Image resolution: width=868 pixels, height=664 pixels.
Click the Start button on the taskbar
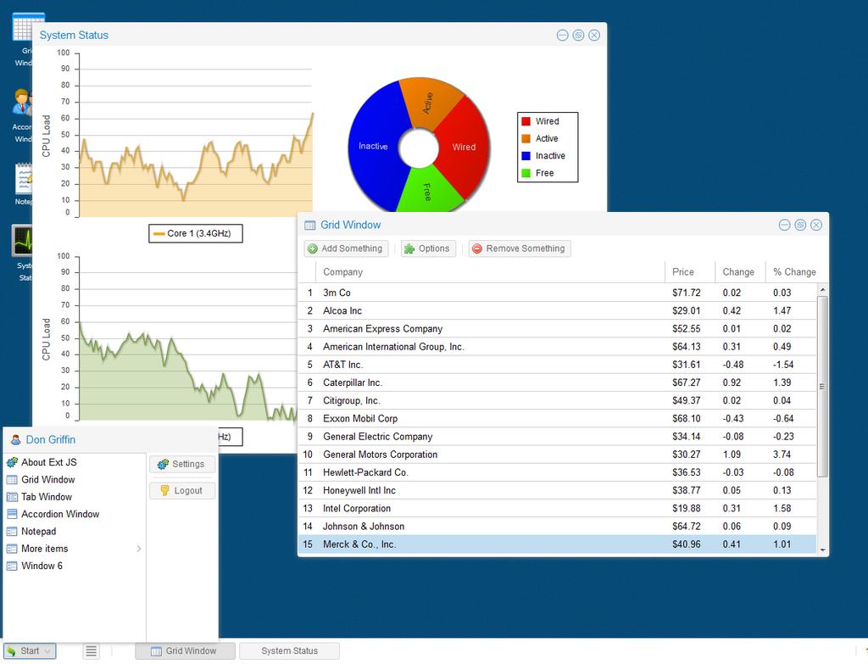point(30,650)
